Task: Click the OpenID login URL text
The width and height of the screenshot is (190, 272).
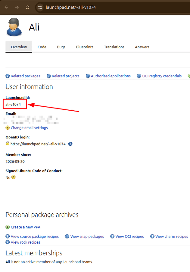Action: (38, 144)
